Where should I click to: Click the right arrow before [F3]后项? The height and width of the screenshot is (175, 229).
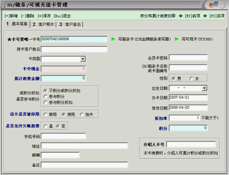point(205,16)
